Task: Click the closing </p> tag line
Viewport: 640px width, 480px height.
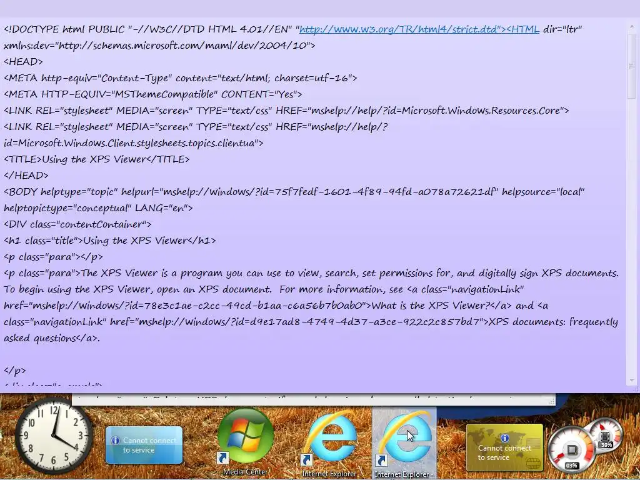Action: tap(15, 371)
